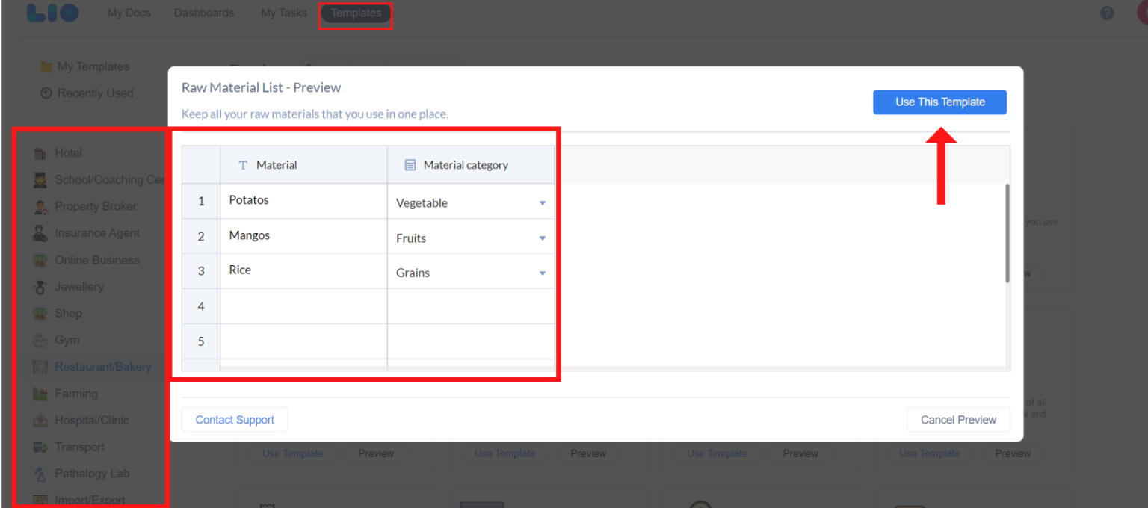The image size is (1148, 508).
Task: Open the Vegetable category dropdown
Action: pos(543,202)
